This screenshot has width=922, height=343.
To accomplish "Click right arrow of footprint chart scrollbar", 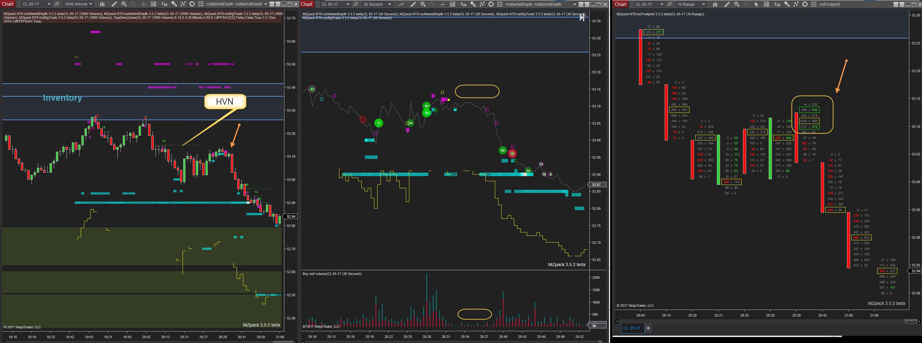I will pyautogui.click(x=919, y=321).
